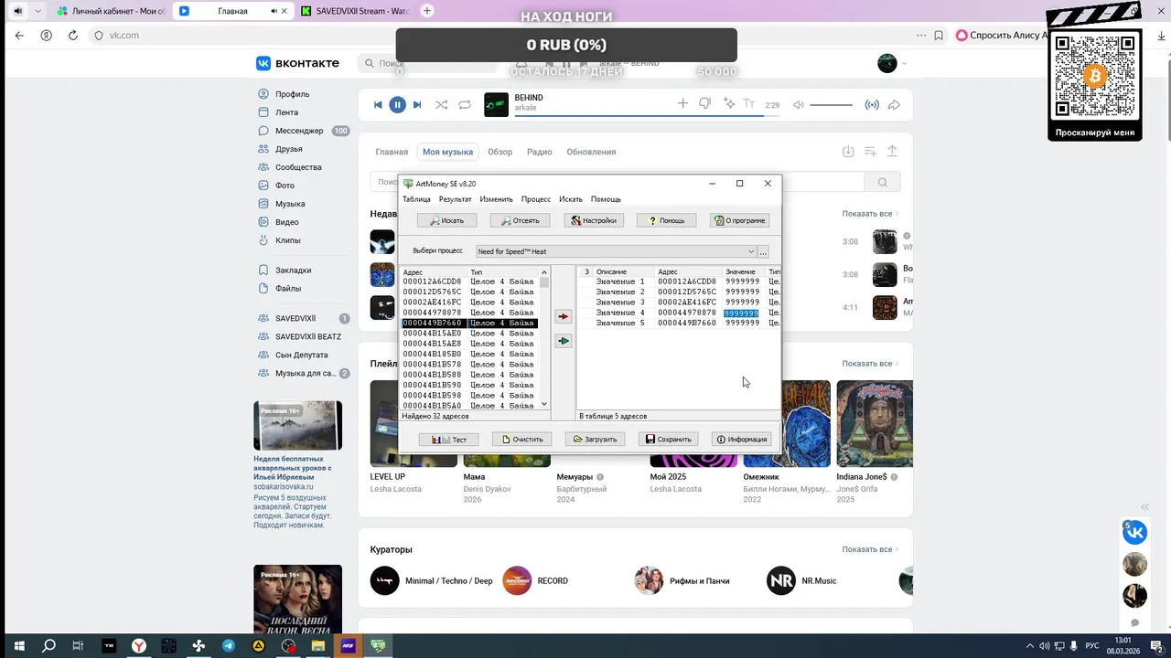Open ArtMoney Настройки settings button
This screenshot has width=1171, height=658.
[593, 220]
